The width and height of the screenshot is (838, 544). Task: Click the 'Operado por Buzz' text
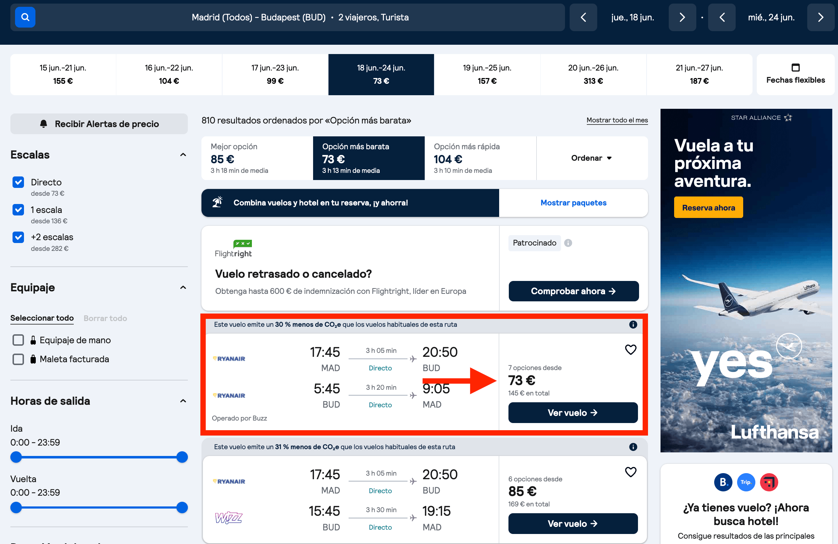[x=239, y=418]
